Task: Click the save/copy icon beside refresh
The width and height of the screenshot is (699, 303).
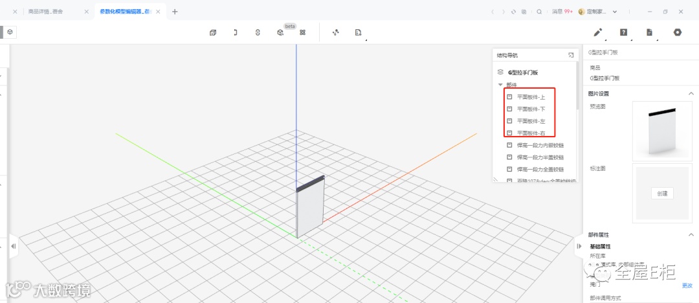Action: click(524, 12)
